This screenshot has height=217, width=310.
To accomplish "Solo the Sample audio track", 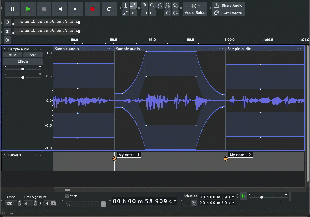I will [x=33, y=55].
